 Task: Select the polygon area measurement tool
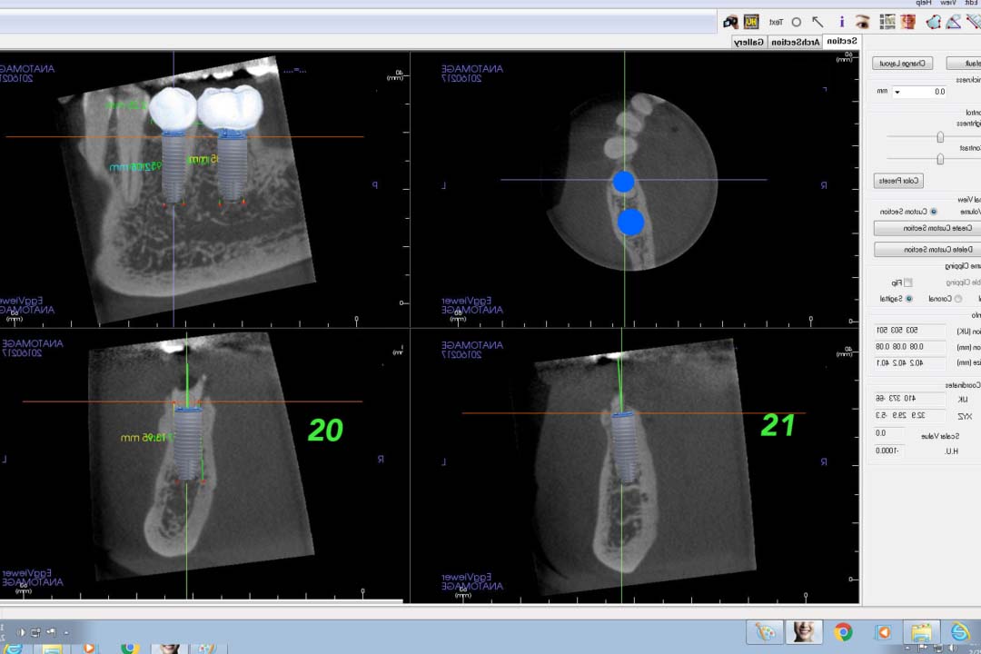(x=934, y=23)
